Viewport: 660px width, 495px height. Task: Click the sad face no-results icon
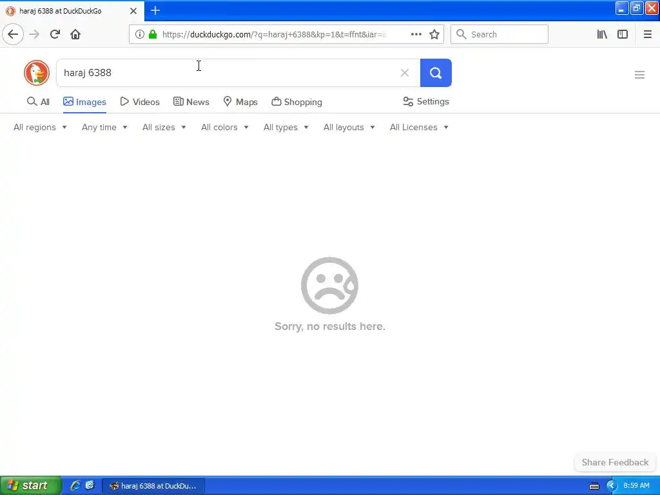pyautogui.click(x=329, y=286)
